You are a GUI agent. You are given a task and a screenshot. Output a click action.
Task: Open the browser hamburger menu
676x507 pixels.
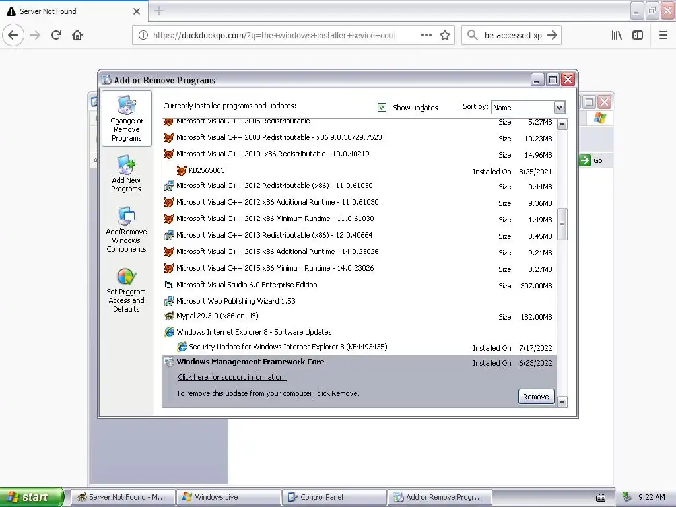pyautogui.click(x=663, y=35)
